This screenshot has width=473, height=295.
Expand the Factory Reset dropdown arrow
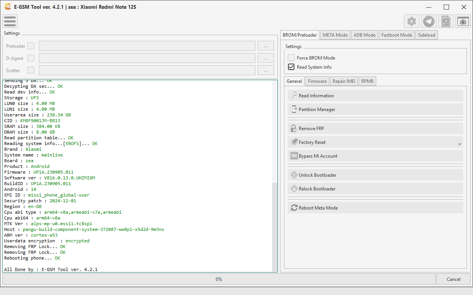[x=460, y=144]
